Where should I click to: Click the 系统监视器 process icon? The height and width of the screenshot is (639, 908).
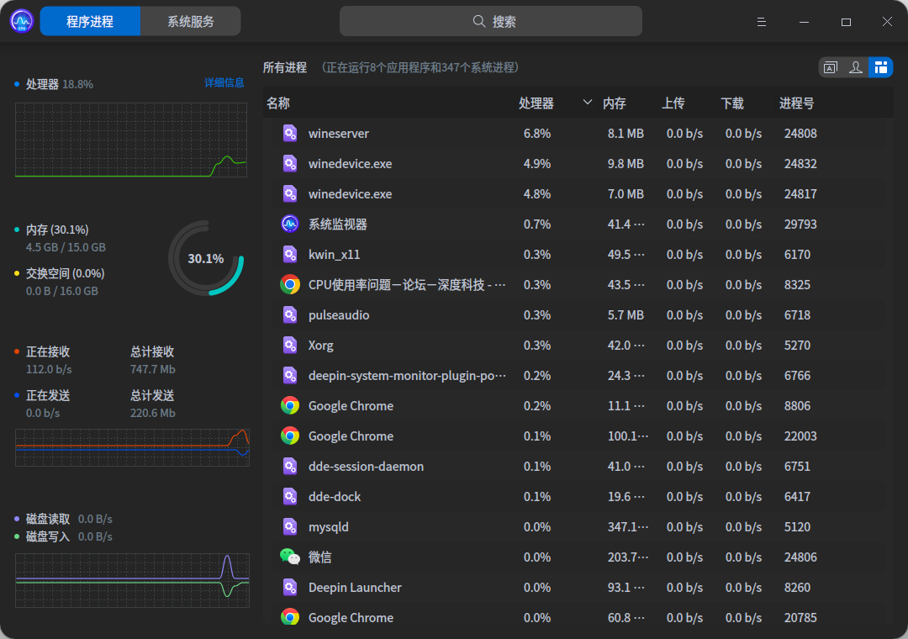290,224
